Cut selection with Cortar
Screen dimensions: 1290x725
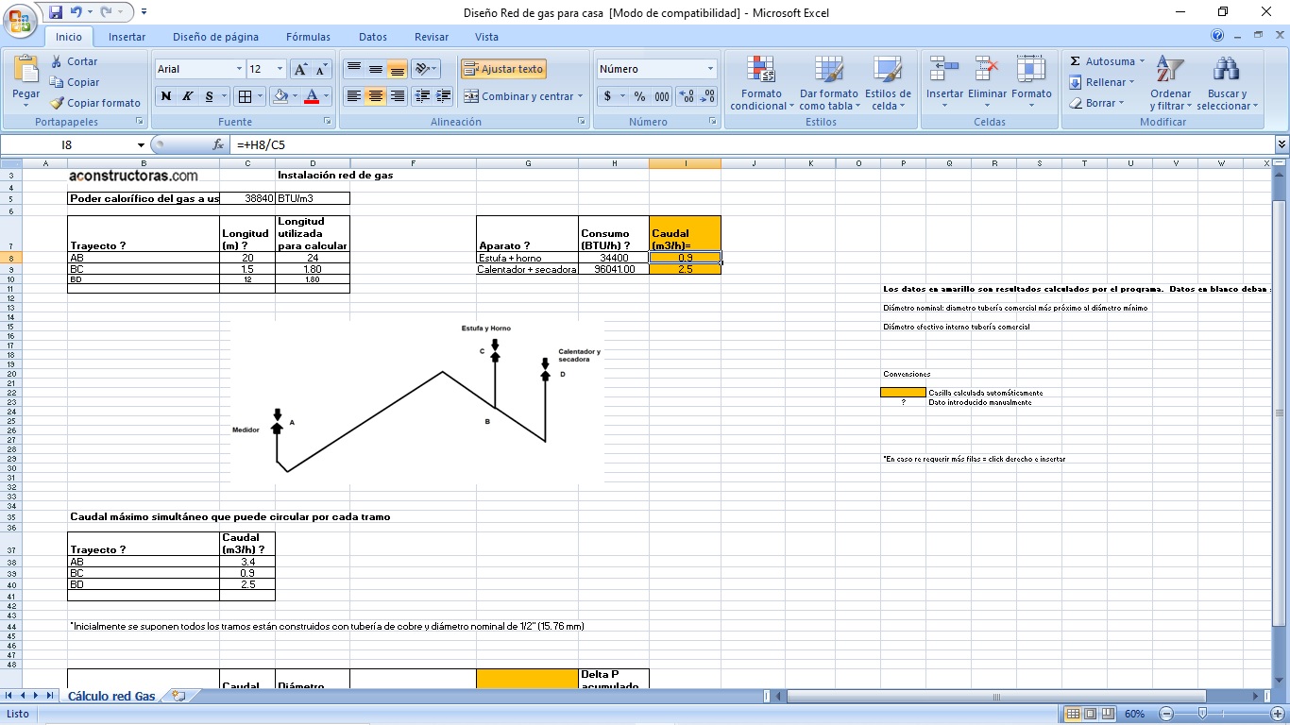pos(74,61)
